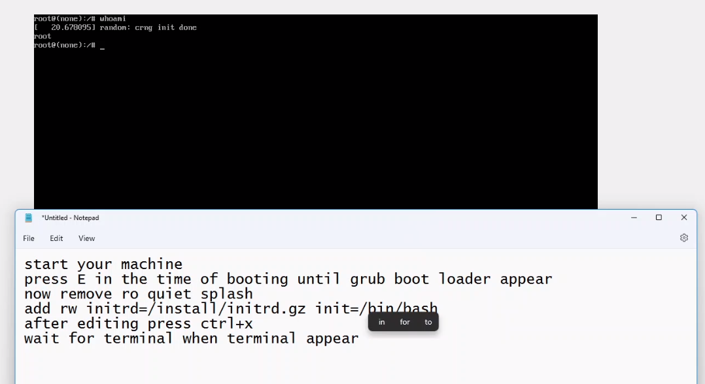Place cursor after "terminal appear" text
The width and height of the screenshot is (705, 384).
359,338
